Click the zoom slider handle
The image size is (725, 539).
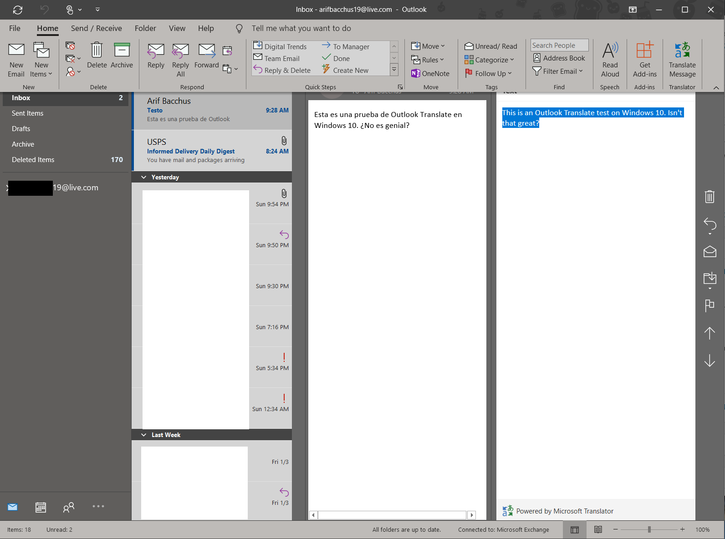pos(649,529)
